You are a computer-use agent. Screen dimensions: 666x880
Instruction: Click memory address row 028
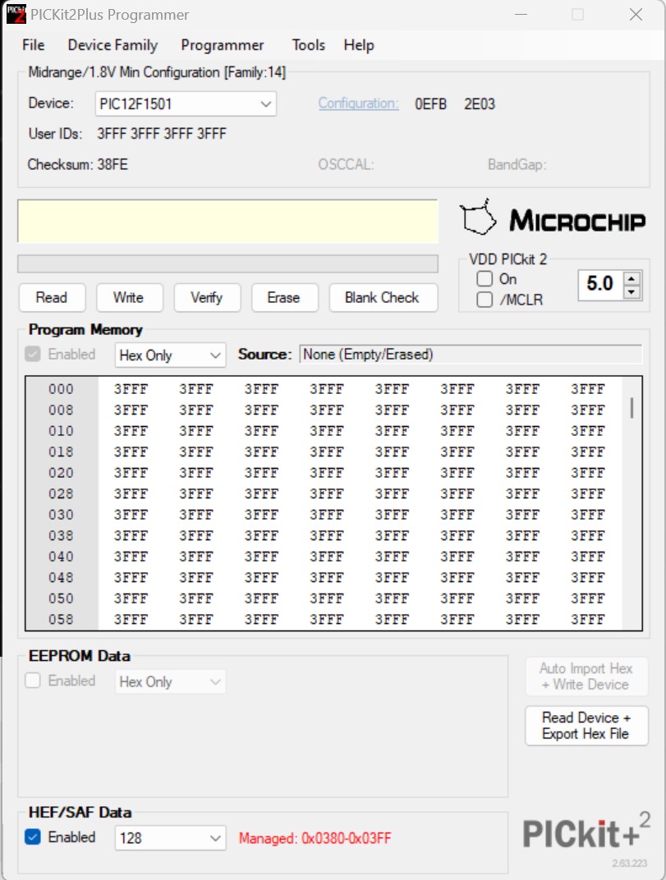click(x=61, y=494)
